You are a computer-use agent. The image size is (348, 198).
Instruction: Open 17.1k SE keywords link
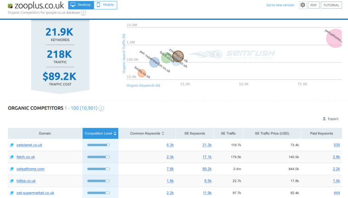(207, 157)
